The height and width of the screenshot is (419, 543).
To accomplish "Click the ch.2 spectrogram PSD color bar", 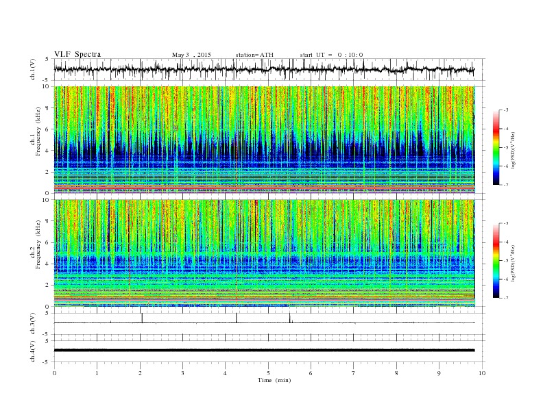I will [x=496, y=261].
